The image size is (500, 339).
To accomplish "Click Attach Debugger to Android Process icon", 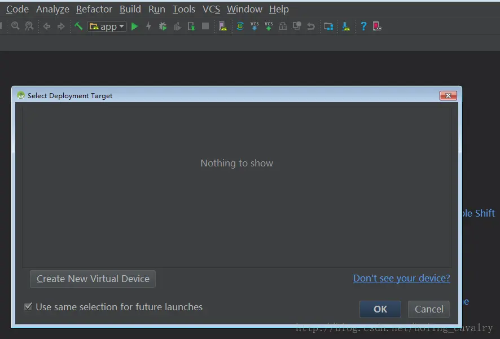I will tap(191, 26).
